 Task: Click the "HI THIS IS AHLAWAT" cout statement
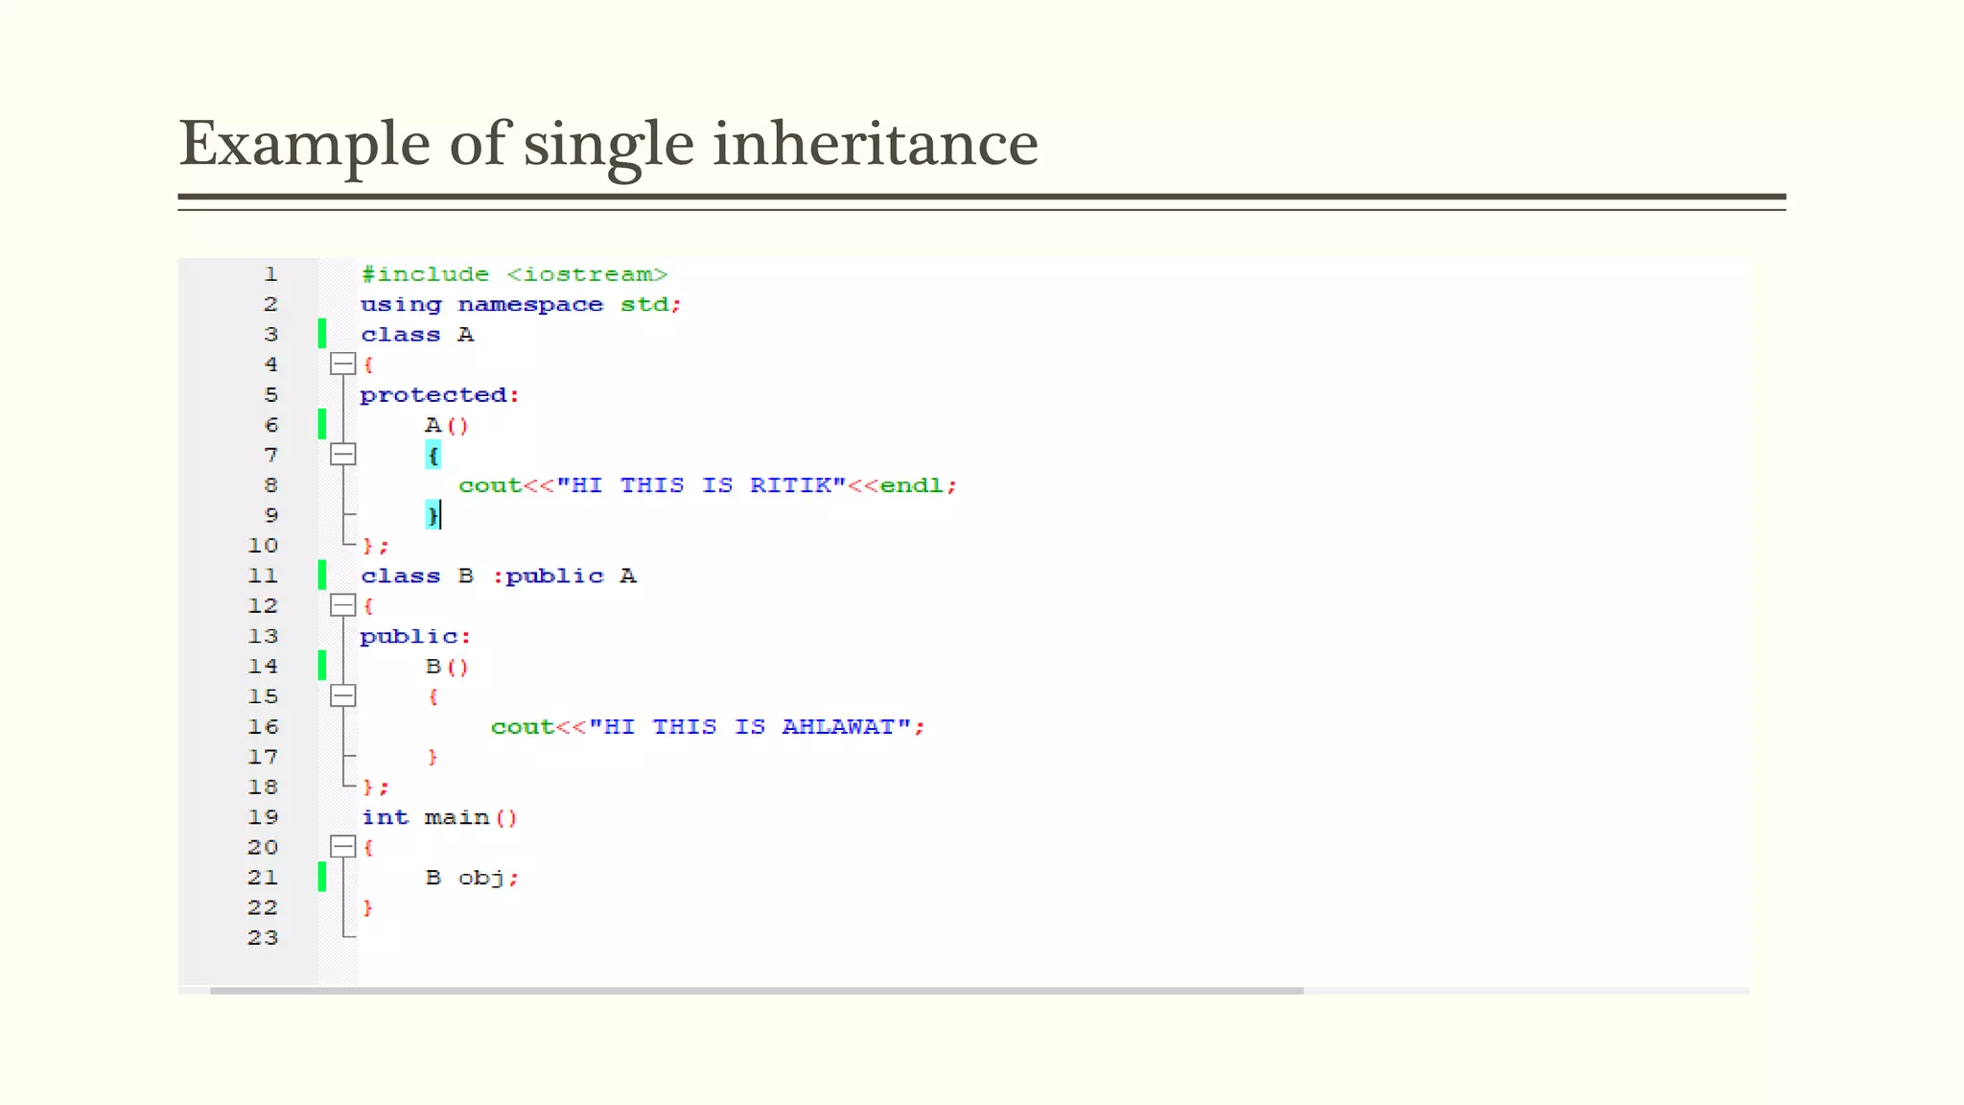click(708, 727)
